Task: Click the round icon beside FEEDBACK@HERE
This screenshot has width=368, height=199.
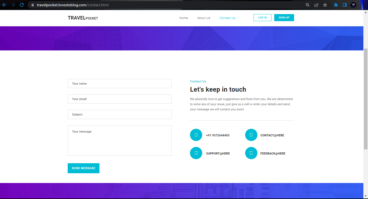Action: point(251,153)
